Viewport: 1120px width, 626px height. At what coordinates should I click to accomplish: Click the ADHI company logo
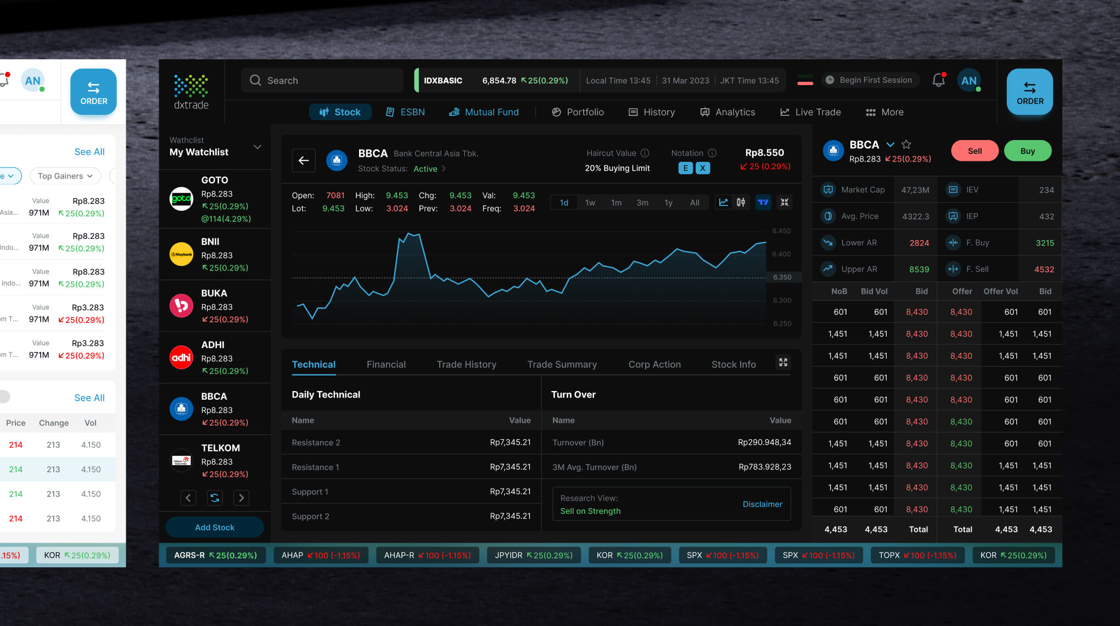(181, 357)
